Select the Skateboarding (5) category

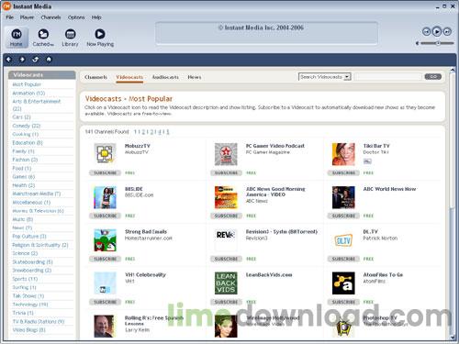tap(32, 262)
